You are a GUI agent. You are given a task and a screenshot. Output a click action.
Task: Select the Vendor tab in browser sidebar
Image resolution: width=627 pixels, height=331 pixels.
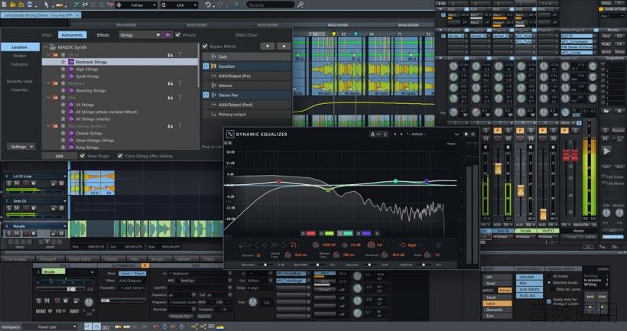tap(20, 56)
